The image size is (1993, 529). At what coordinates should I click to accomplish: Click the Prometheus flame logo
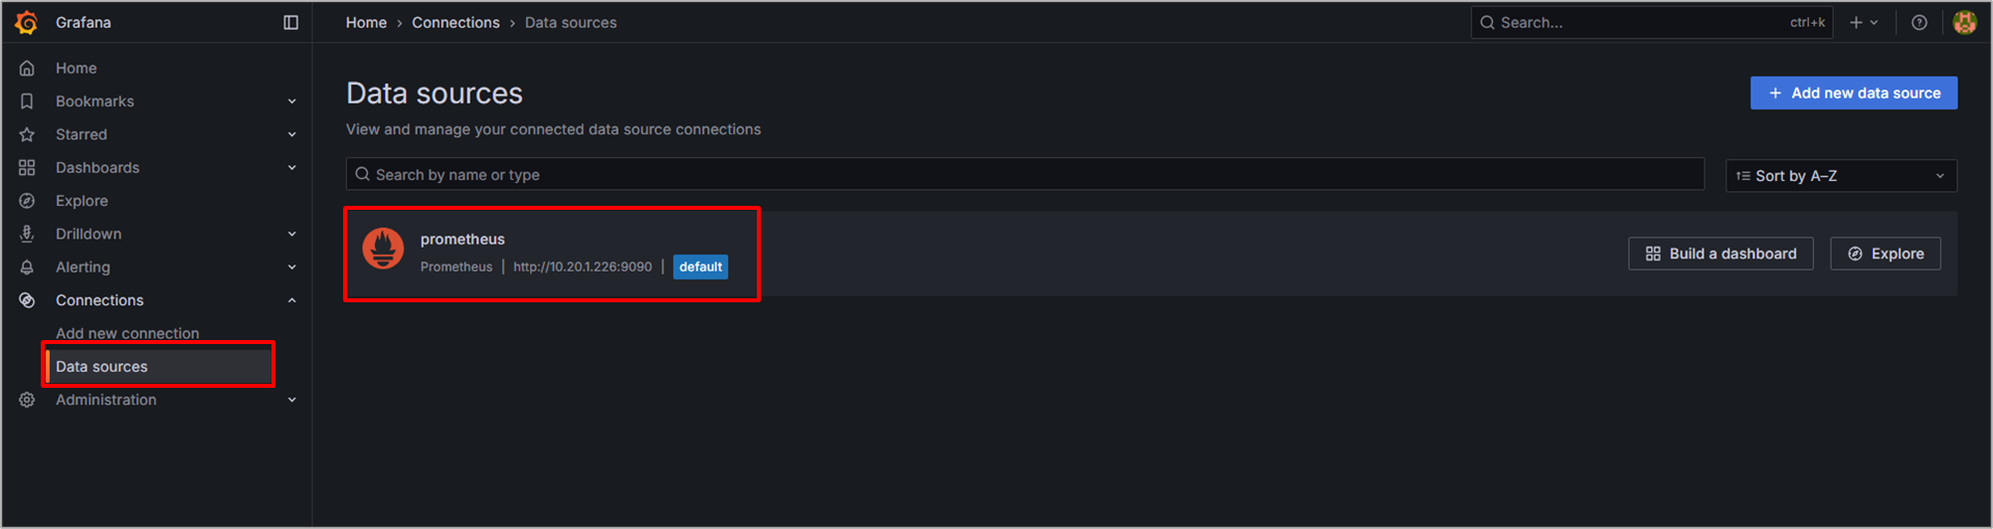click(x=383, y=249)
